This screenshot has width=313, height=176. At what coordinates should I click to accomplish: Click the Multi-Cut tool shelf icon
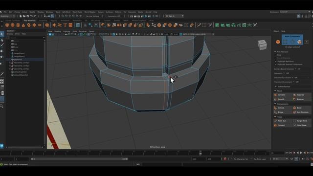(x=199, y=25)
